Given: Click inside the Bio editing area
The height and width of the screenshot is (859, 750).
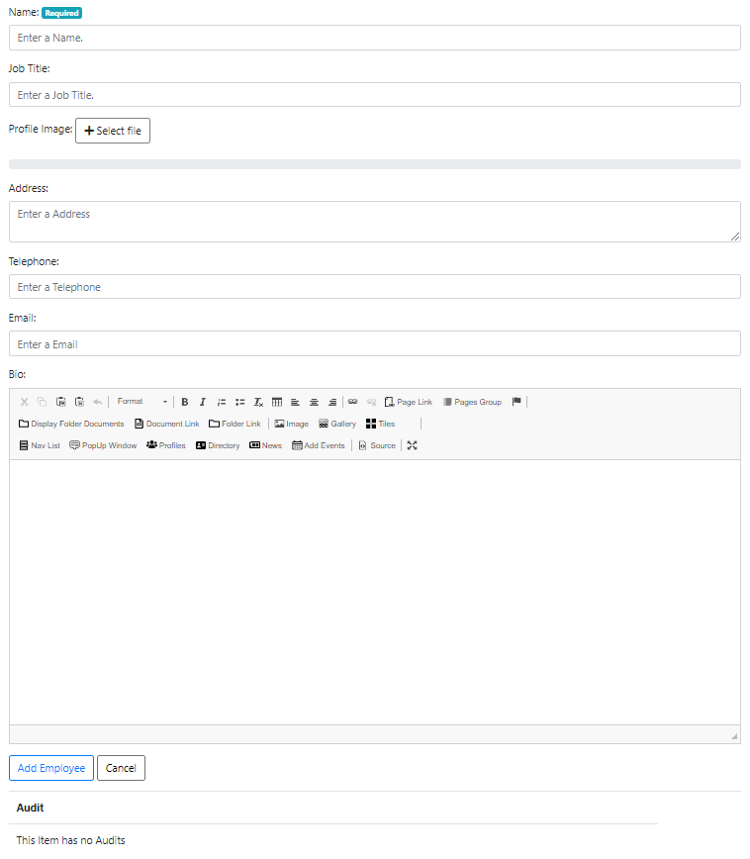Looking at the screenshot, I should (375, 593).
